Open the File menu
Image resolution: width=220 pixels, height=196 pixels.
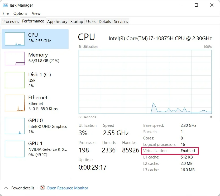click(6, 13)
